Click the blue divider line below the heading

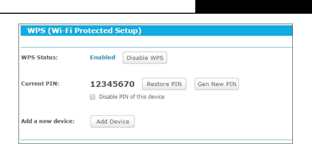pyautogui.click(x=156, y=47)
